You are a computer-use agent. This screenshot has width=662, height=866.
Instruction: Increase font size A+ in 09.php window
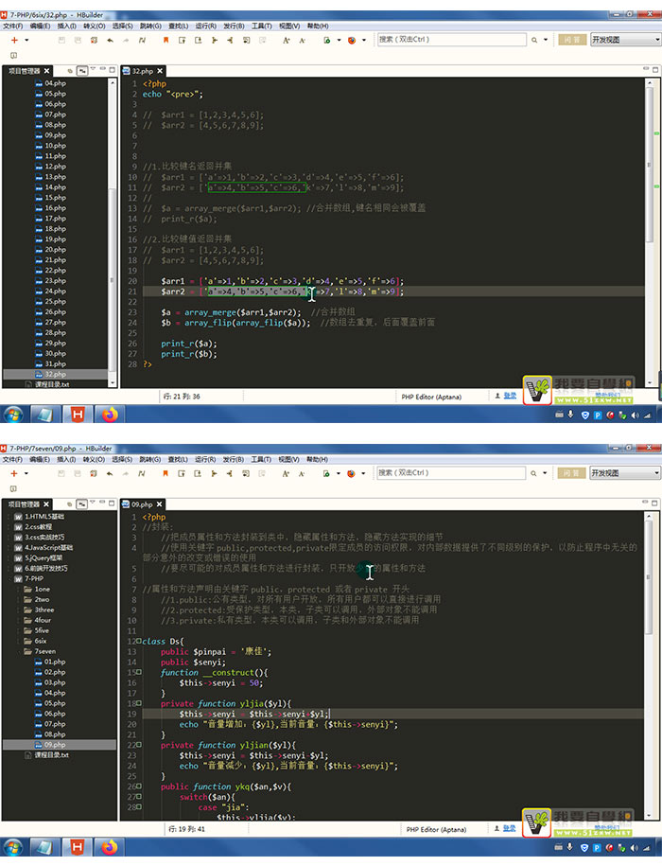point(286,473)
